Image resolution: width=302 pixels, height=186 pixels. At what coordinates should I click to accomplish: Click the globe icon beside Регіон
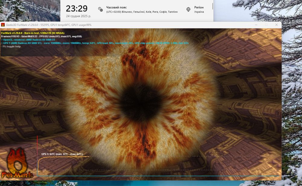[188, 9]
